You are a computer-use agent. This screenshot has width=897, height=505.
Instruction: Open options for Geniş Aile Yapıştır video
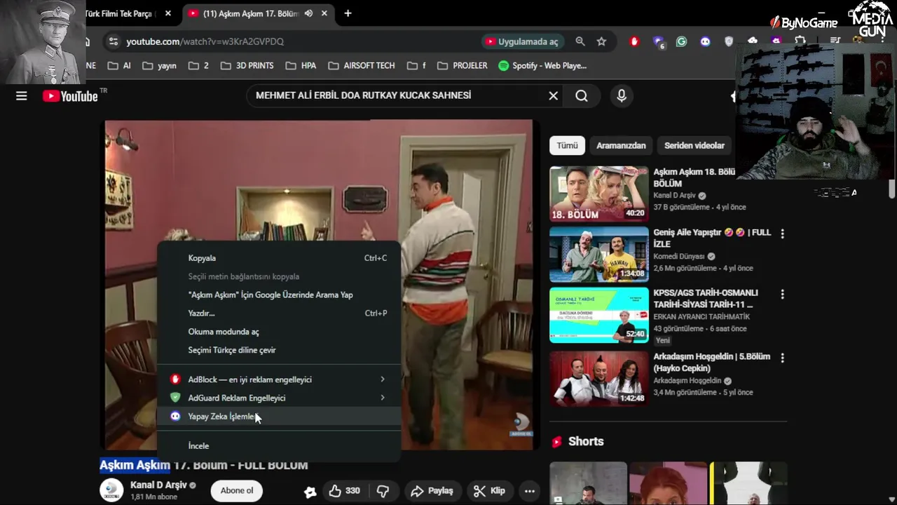coord(782,234)
